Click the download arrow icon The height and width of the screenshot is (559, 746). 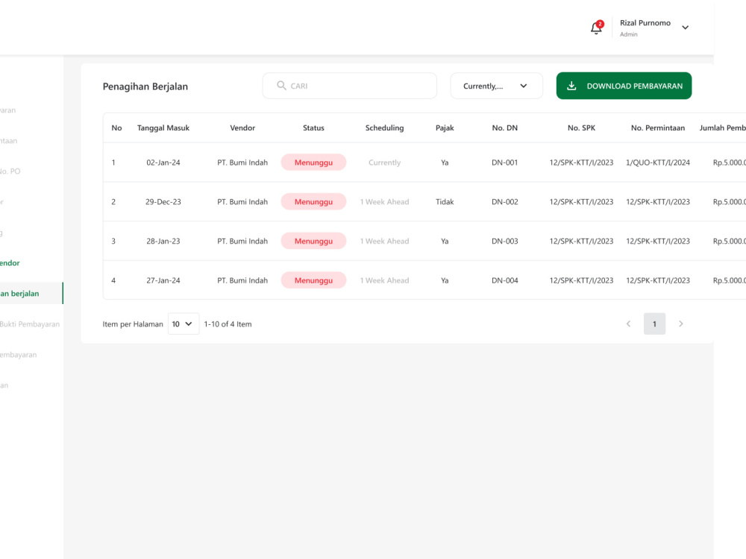tap(571, 86)
